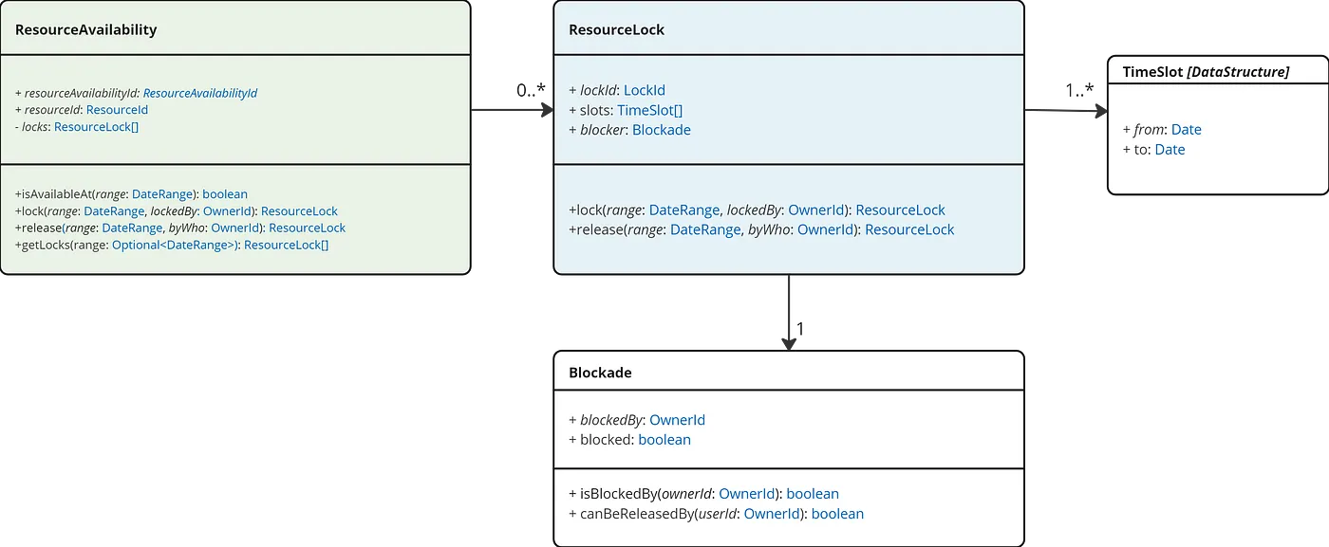Click the OwnerId type of blockedBy attribute

coord(677,420)
